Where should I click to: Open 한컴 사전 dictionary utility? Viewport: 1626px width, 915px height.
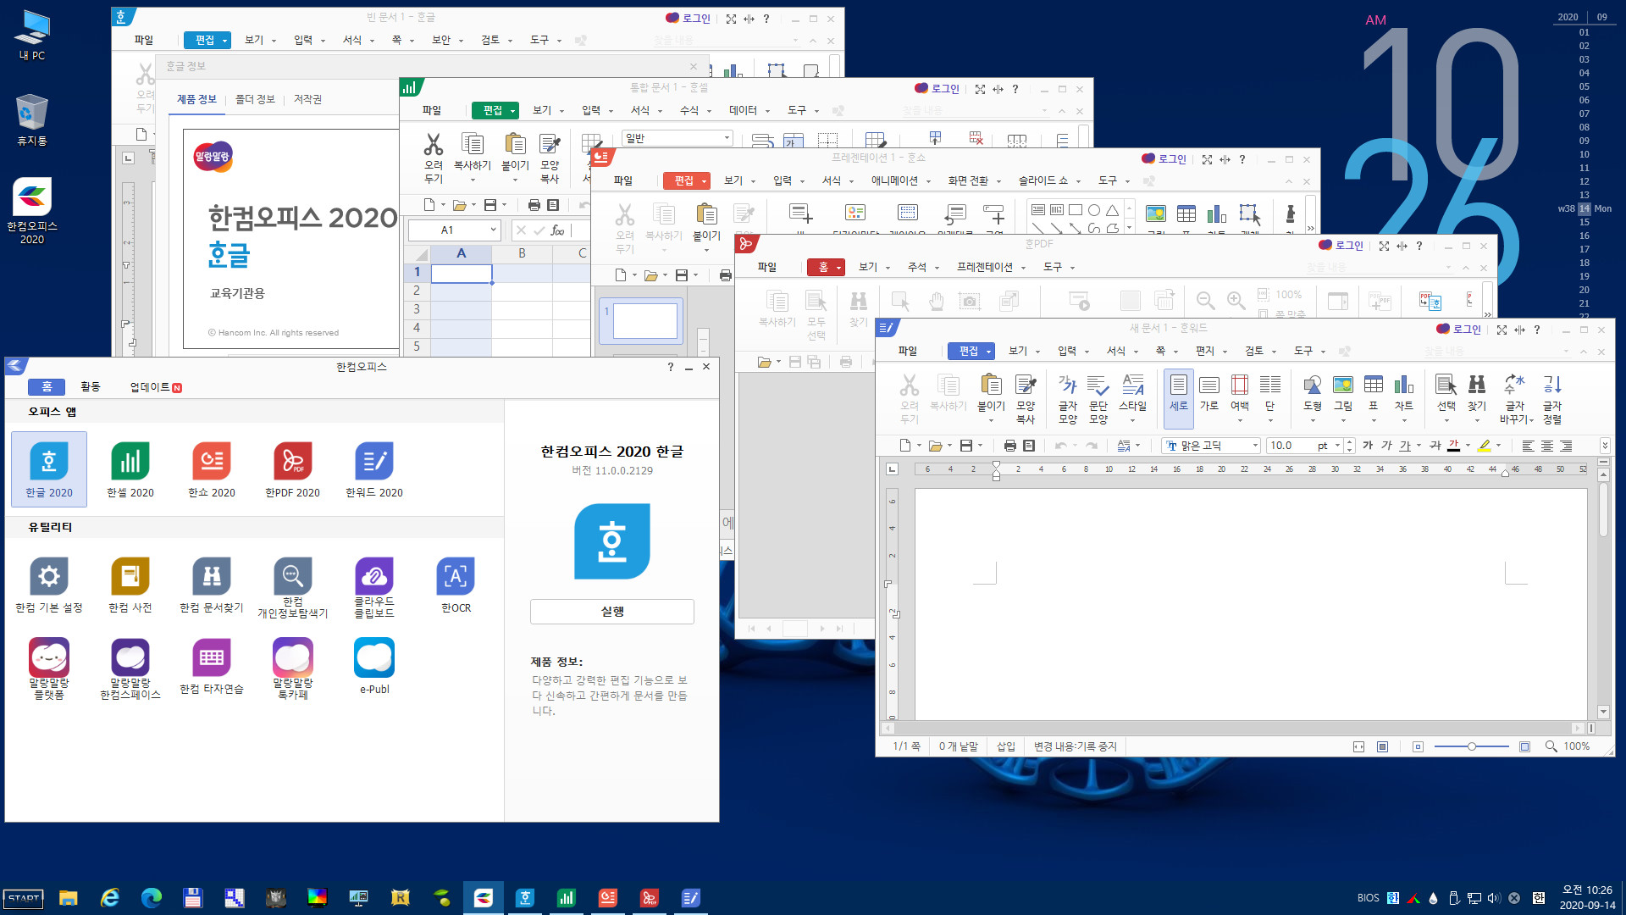click(130, 585)
